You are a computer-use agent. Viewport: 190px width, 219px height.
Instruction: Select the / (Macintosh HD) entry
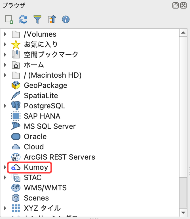53,75
